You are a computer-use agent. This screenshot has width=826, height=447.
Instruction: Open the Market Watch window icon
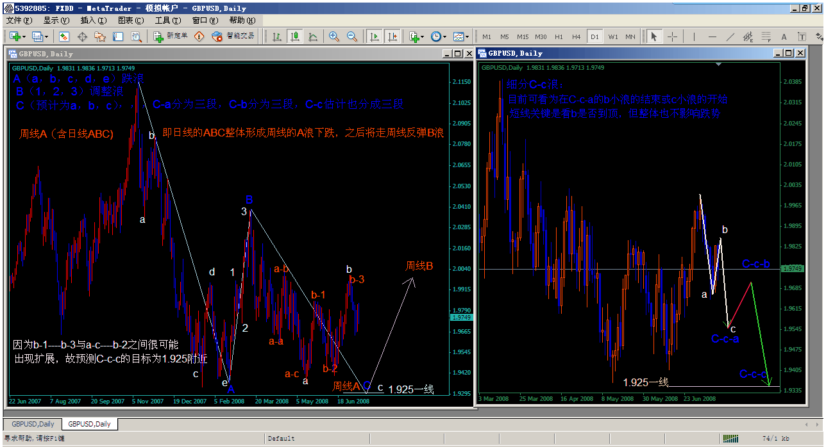click(x=64, y=37)
